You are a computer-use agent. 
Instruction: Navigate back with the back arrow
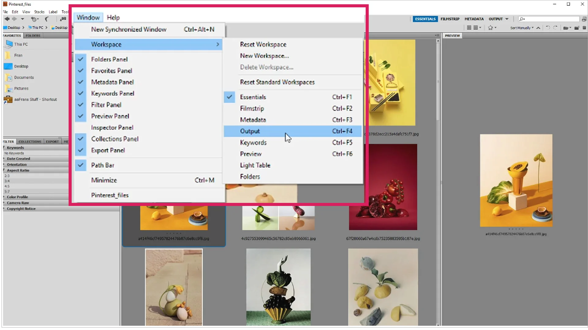point(7,19)
